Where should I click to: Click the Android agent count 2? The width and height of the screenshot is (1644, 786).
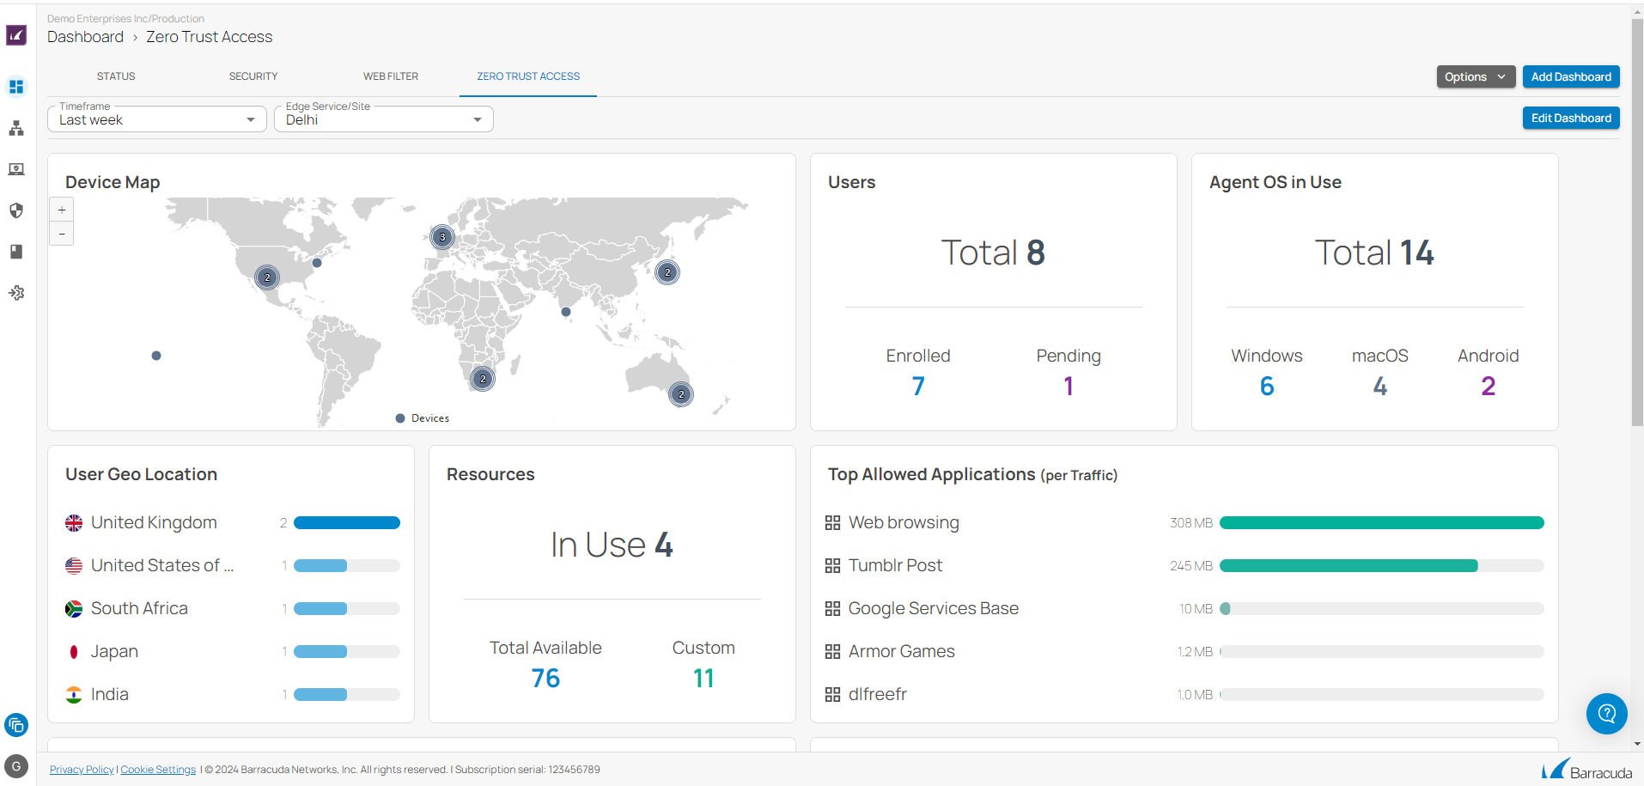click(1489, 387)
